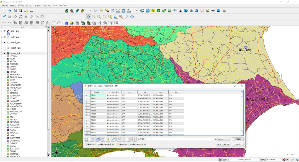Click the CHIBA color swatch in legend
The width and height of the screenshot is (299, 162).
click(x=8, y=67)
